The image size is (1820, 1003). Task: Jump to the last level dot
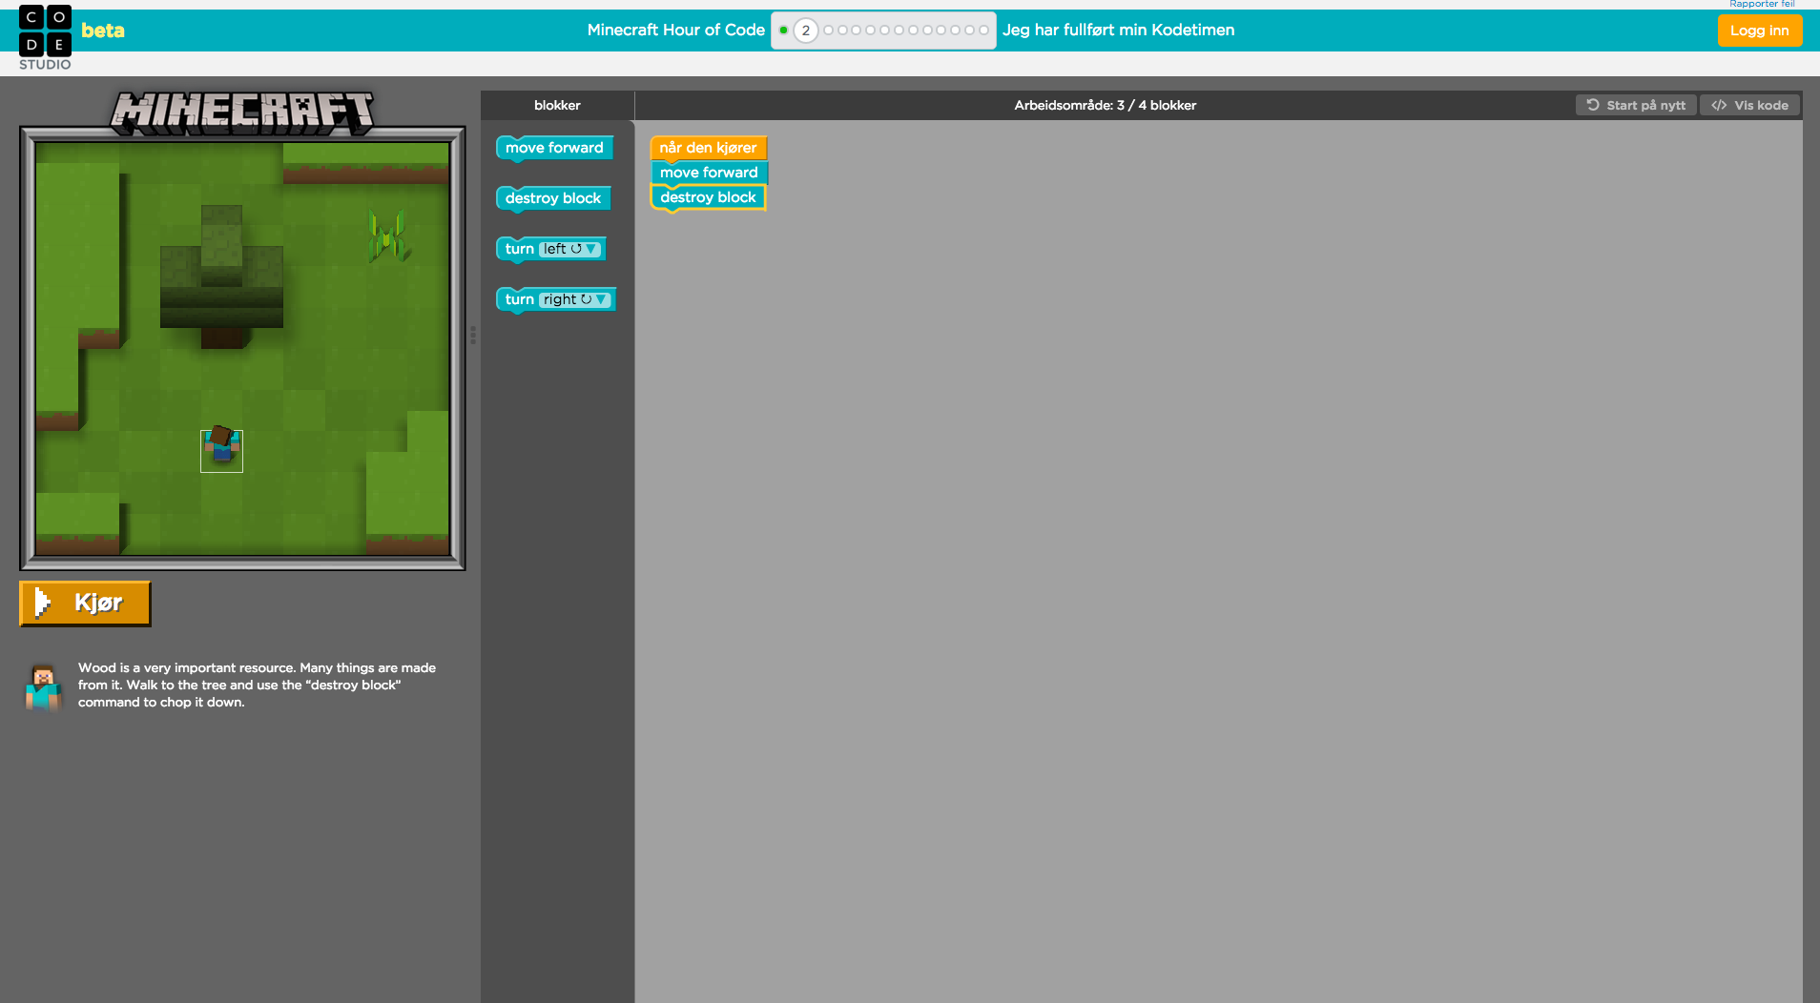coord(983,31)
